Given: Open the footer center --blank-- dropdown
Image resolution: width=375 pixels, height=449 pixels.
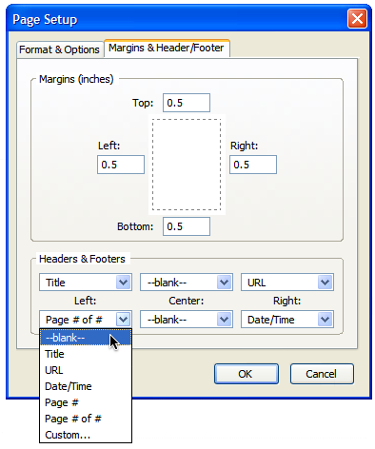Looking at the screenshot, I should [x=187, y=320].
